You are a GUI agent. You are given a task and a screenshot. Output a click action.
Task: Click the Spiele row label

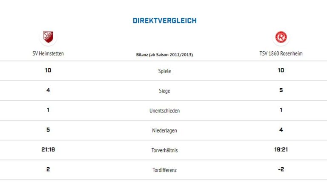[x=164, y=71]
